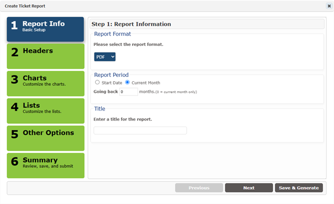Close the Create Ticket Report dialog
The width and height of the screenshot is (334, 204).
329,6
